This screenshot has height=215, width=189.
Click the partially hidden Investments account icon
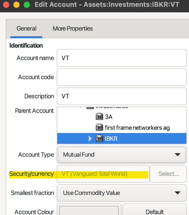(90, 108)
